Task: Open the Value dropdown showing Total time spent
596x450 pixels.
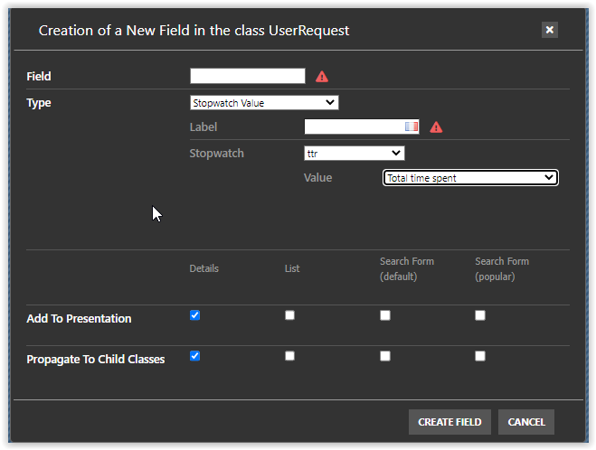Action: point(470,178)
